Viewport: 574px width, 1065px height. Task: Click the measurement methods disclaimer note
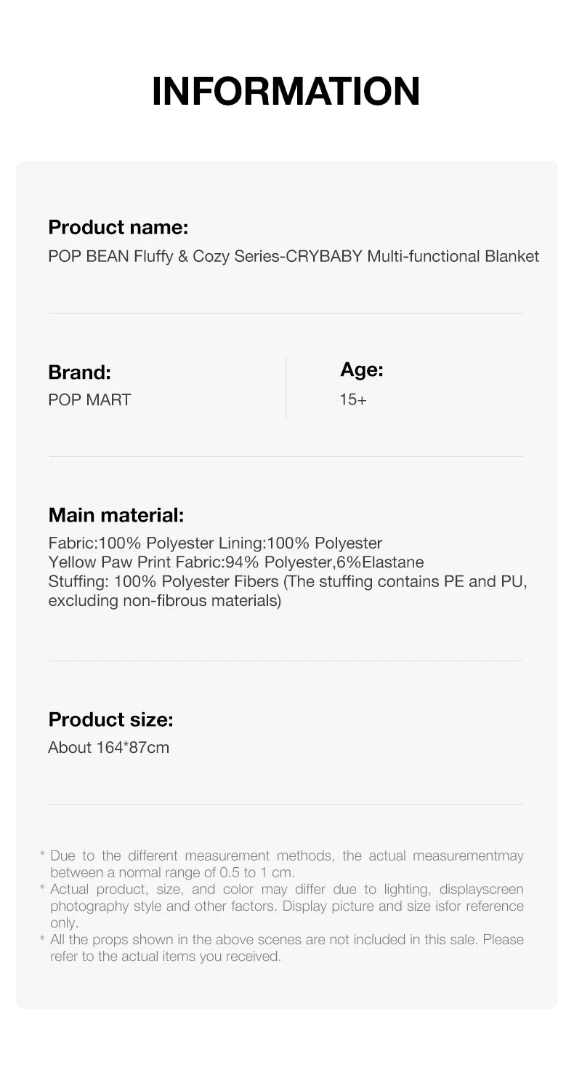286,855
